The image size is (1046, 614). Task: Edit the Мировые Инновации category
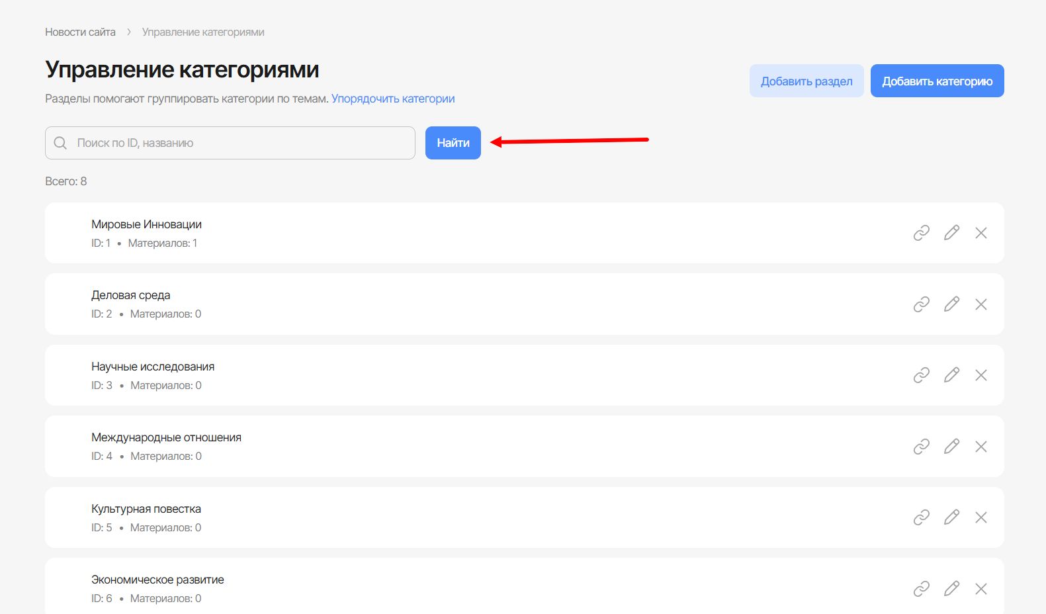tap(951, 233)
